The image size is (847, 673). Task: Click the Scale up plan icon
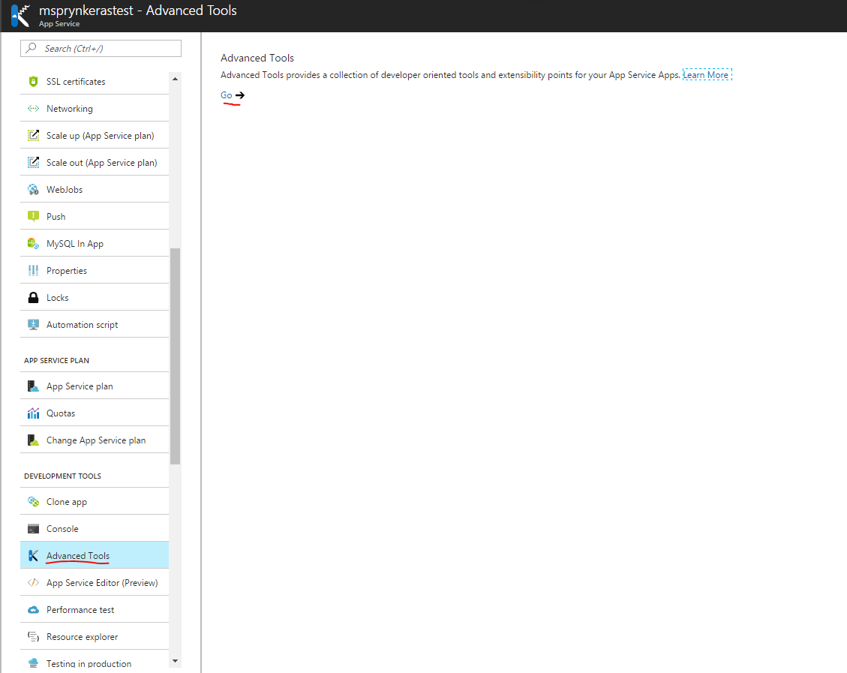point(33,136)
